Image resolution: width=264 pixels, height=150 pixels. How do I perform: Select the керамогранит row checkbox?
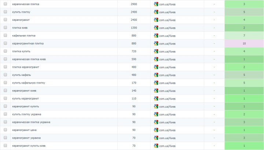(x=5, y=20)
